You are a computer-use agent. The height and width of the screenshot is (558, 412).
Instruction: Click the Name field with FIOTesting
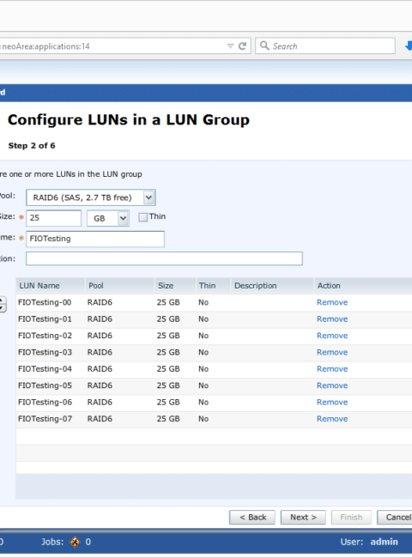pos(95,239)
